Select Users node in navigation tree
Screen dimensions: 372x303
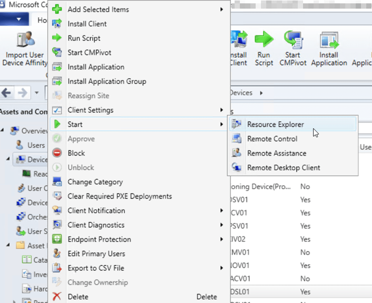click(36, 145)
